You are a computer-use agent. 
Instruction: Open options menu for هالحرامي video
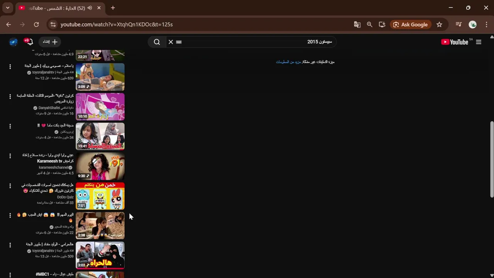coord(10,245)
